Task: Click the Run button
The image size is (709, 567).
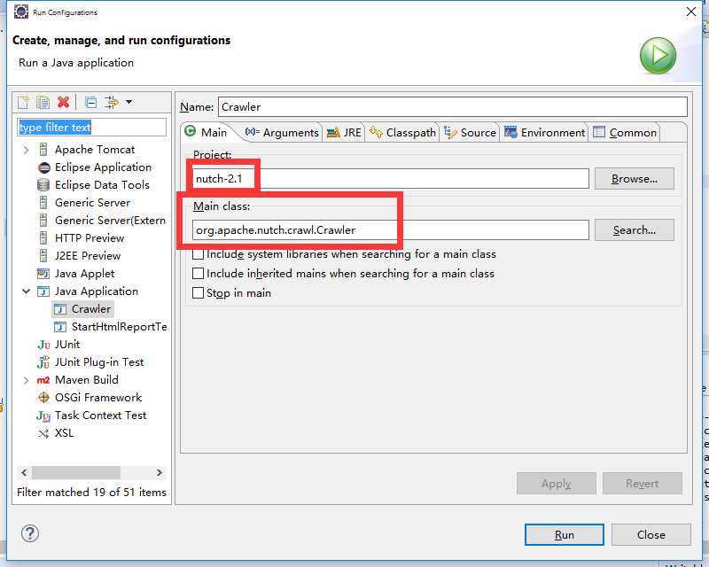Action: (x=565, y=535)
